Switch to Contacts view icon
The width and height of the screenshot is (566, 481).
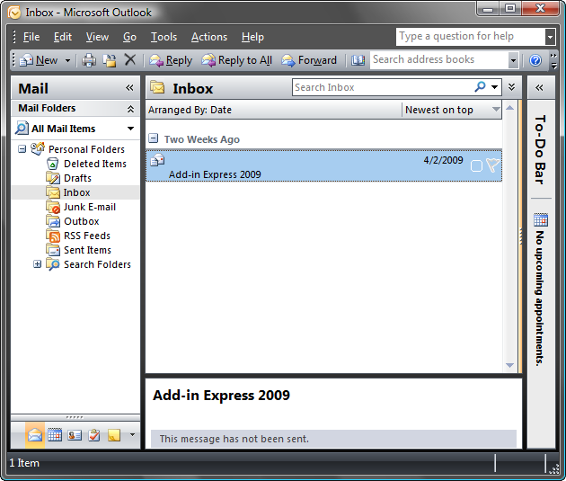click(x=75, y=435)
